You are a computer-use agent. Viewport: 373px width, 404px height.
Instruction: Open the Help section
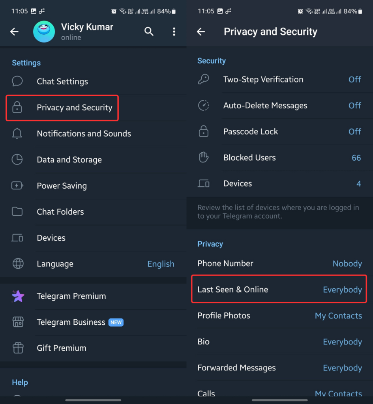20,382
